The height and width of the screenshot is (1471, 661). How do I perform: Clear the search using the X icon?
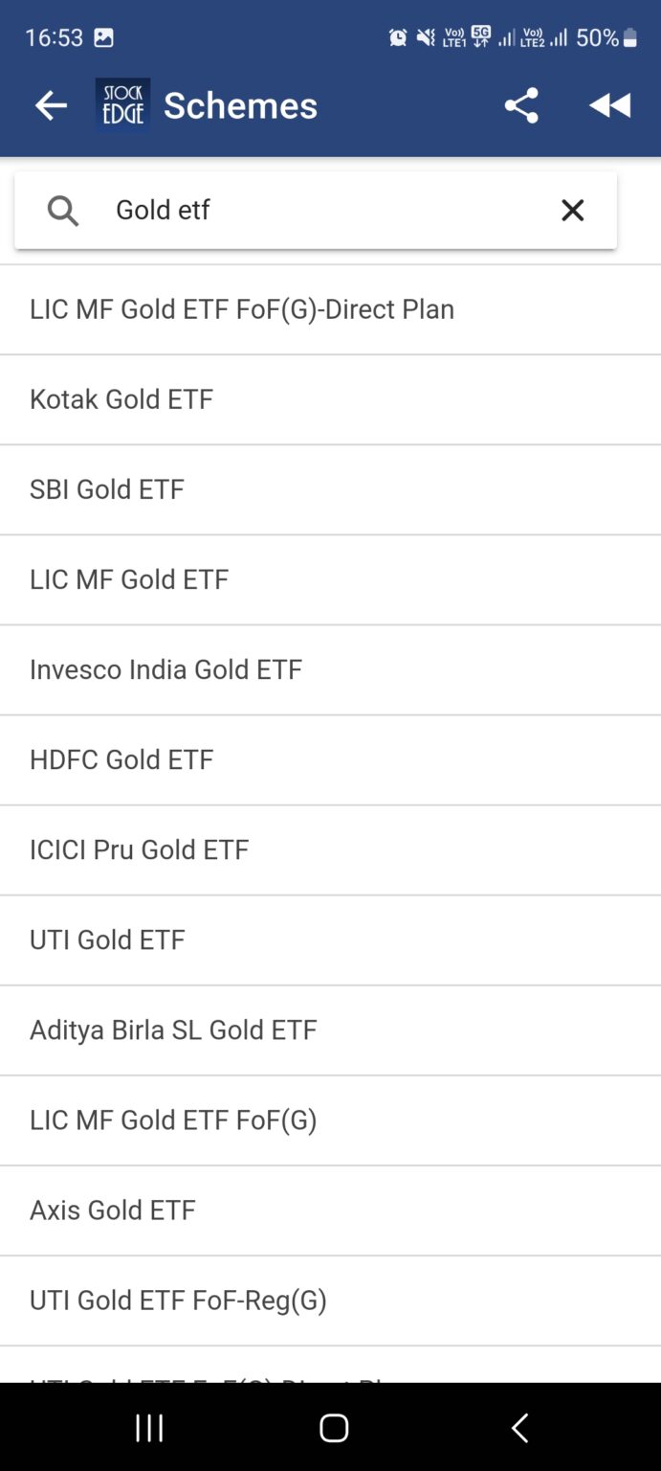coord(572,210)
